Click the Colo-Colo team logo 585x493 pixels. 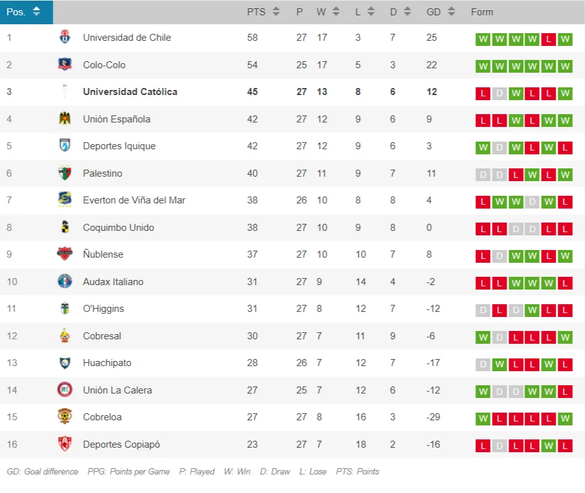point(64,64)
